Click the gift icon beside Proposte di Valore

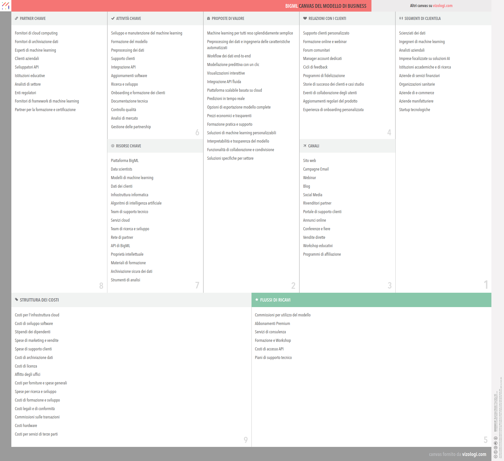208,18
